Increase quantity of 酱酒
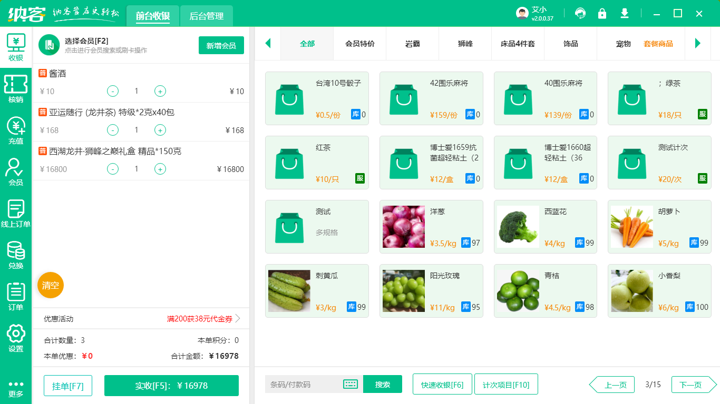Viewport: 720px width, 404px height. (160, 91)
